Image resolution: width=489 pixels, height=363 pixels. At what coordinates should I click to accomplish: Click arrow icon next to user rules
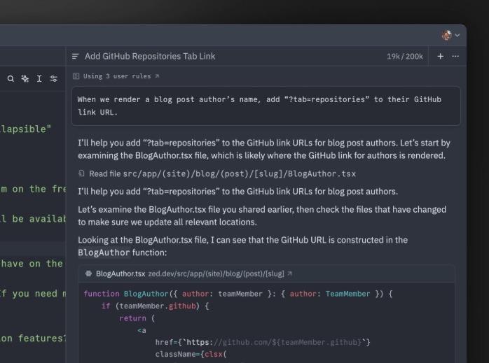[157, 76]
